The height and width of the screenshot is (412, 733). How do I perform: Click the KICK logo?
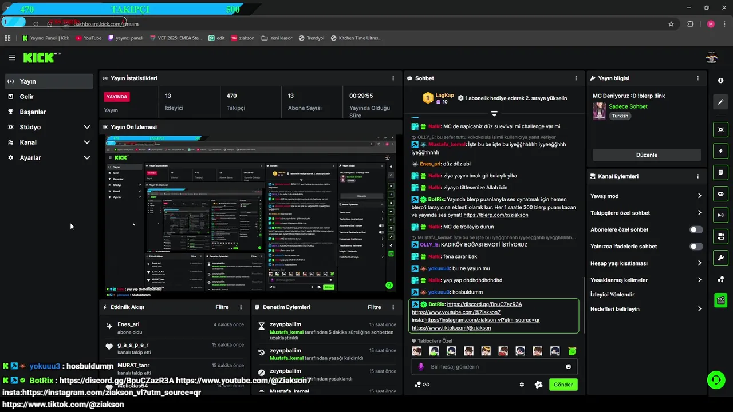tap(42, 57)
